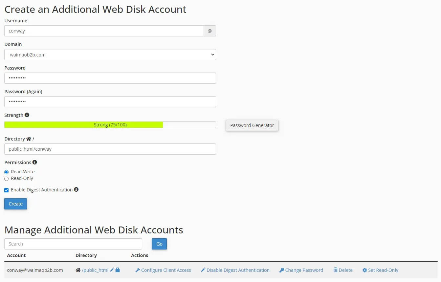
Task: Open the Password Generator
Action: pyautogui.click(x=252, y=125)
